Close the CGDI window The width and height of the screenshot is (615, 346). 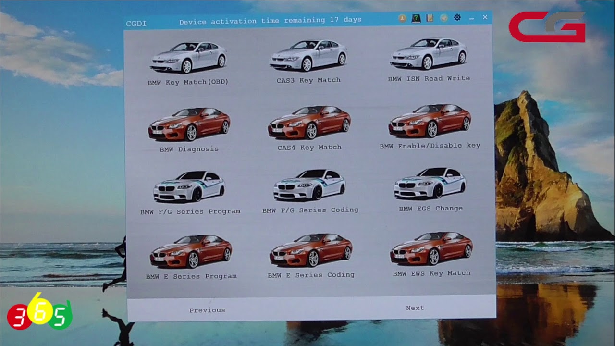tap(485, 17)
